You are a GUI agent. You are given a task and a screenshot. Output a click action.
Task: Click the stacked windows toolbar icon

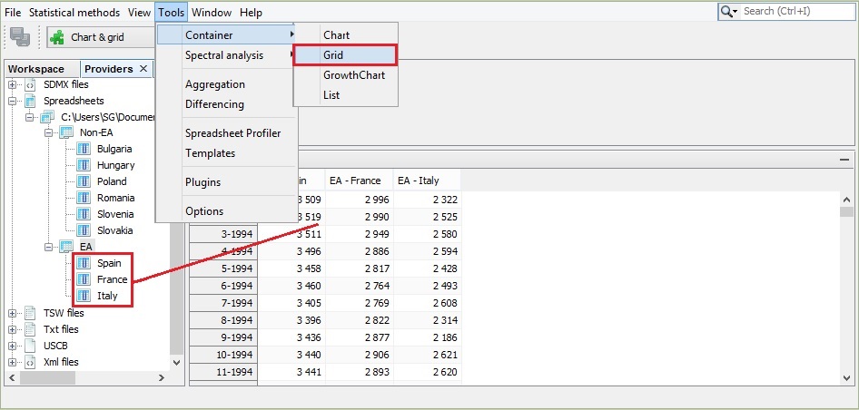pos(20,37)
